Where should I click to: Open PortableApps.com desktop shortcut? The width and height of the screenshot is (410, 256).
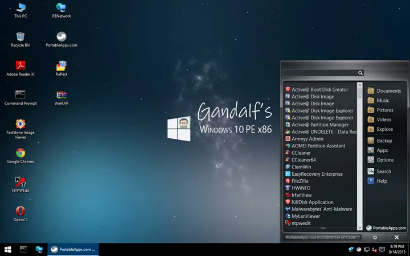pyautogui.click(x=61, y=39)
